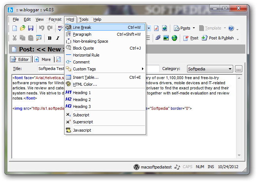Click the paperclip attachment icon
The height and width of the screenshot is (182, 257).
[x=158, y=38]
